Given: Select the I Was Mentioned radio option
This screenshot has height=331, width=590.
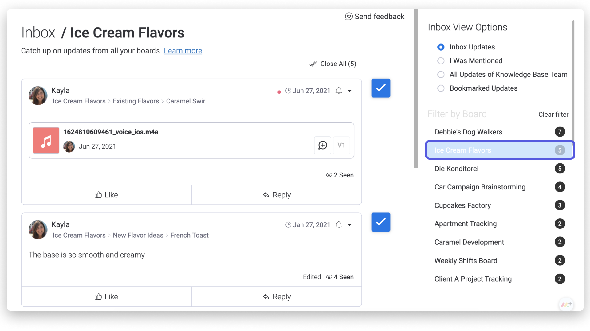Looking at the screenshot, I should click(x=441, y=61).
